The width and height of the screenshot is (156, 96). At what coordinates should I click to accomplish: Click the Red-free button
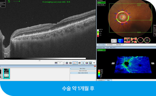(x=118, y=45)
